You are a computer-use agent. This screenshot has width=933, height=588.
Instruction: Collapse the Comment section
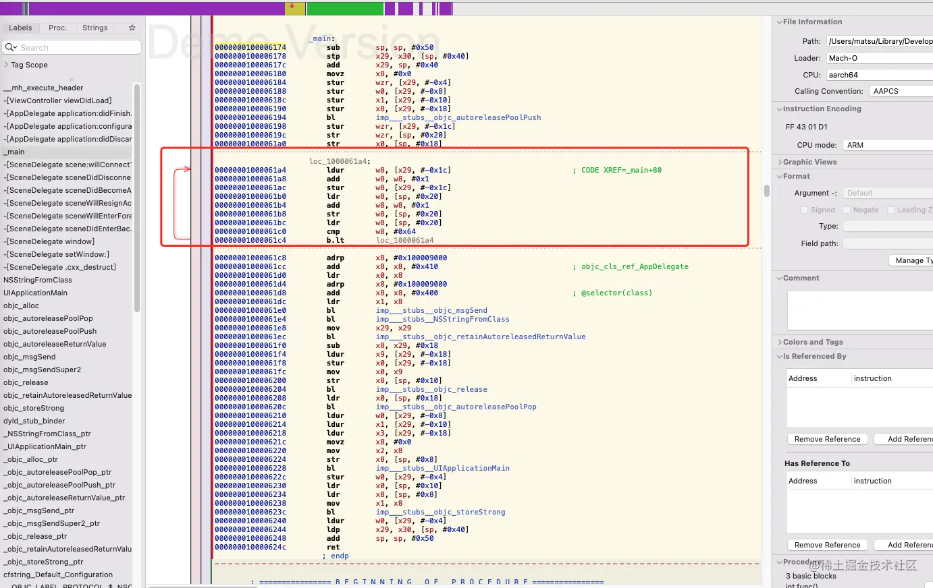(778, 278)
